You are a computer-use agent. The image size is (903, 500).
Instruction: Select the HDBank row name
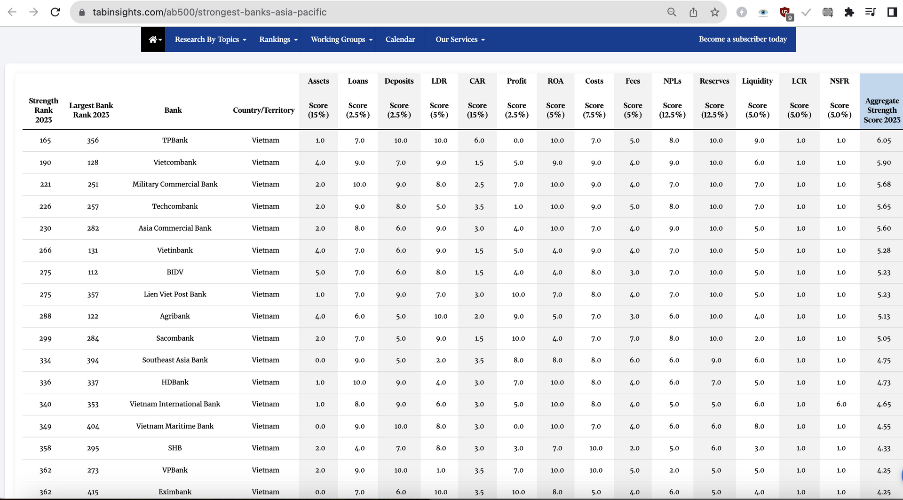(x=175, y=382)
